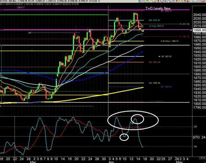Screen dimensions: 206x163
Task: Click the 2040.00 price axis value
Action: point(199,15)
